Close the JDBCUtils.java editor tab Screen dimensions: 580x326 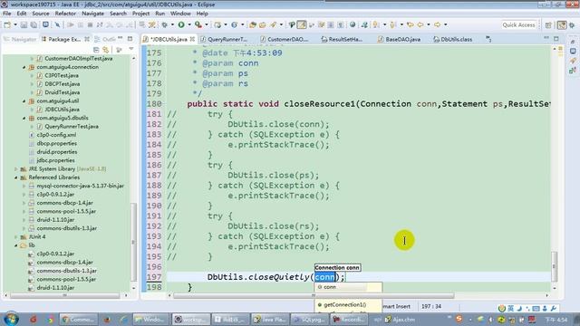click(x=192, y=39)
